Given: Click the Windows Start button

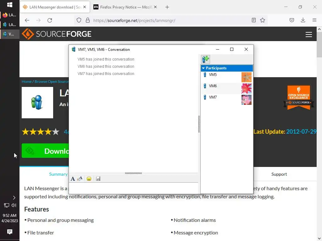Looking at the screenshot, I should (10, 5).
